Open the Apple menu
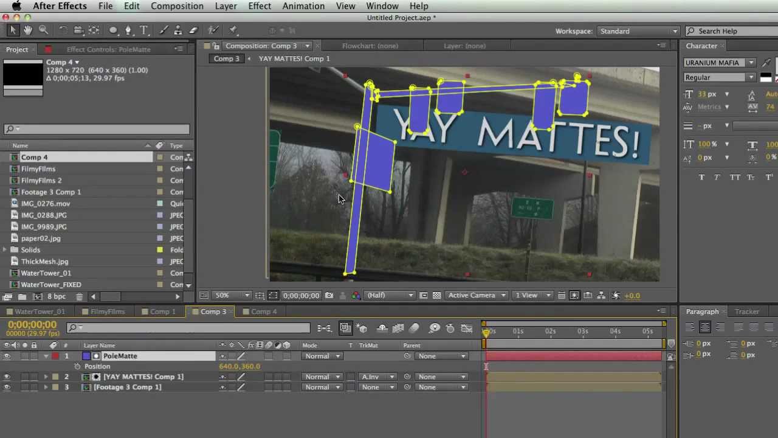 pos(16,6)
